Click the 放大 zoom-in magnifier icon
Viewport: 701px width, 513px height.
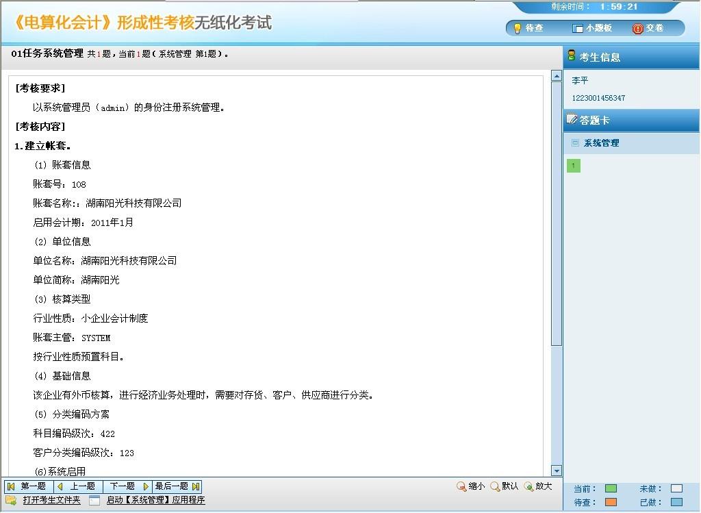[531, 486]
